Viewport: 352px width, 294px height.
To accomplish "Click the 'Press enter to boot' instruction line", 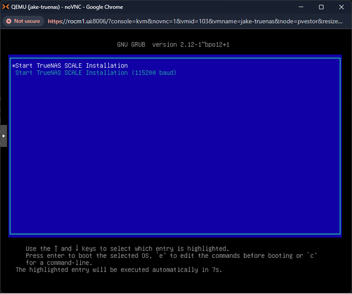I will tap(171, 256).
